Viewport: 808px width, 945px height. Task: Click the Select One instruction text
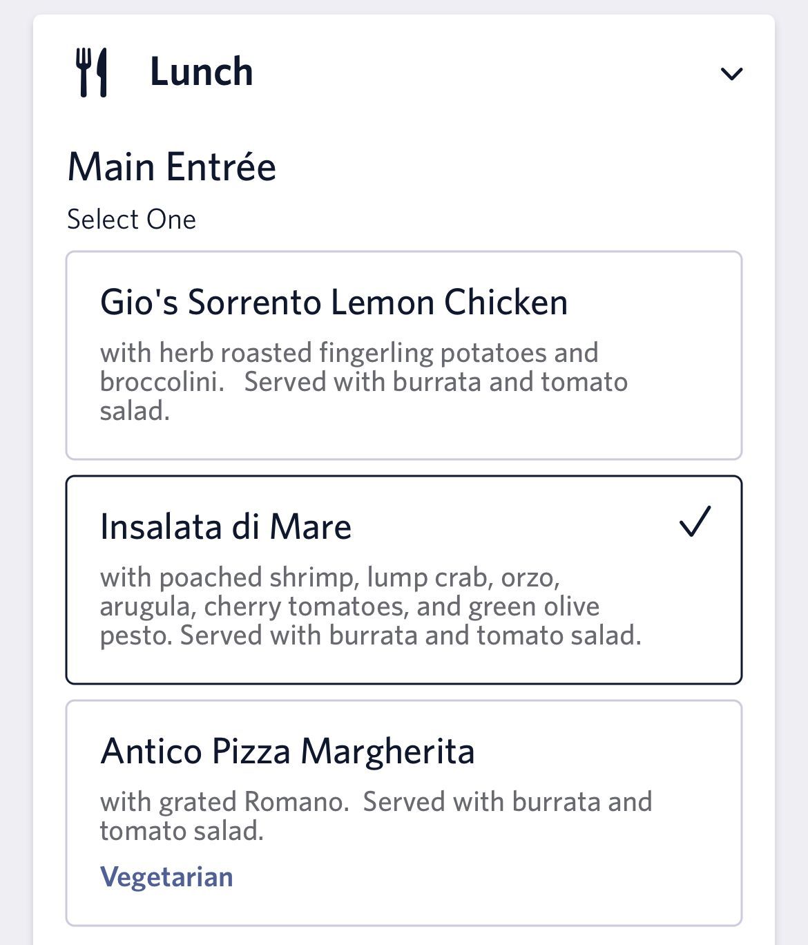(x=131, y=220)
